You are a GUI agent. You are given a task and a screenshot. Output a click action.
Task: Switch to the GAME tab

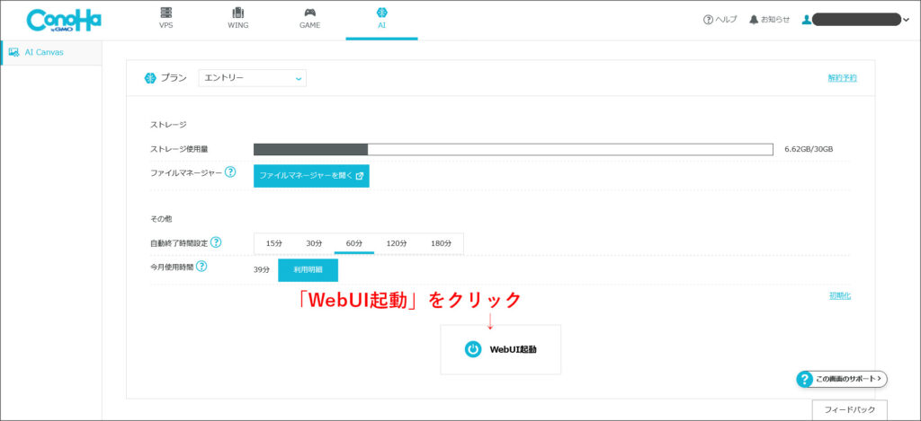[309, 18]
